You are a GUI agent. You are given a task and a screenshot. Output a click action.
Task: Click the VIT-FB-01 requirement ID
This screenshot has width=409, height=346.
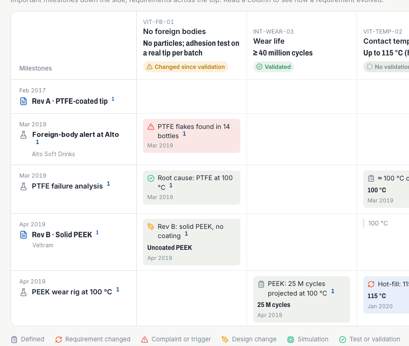click(158, 22)
